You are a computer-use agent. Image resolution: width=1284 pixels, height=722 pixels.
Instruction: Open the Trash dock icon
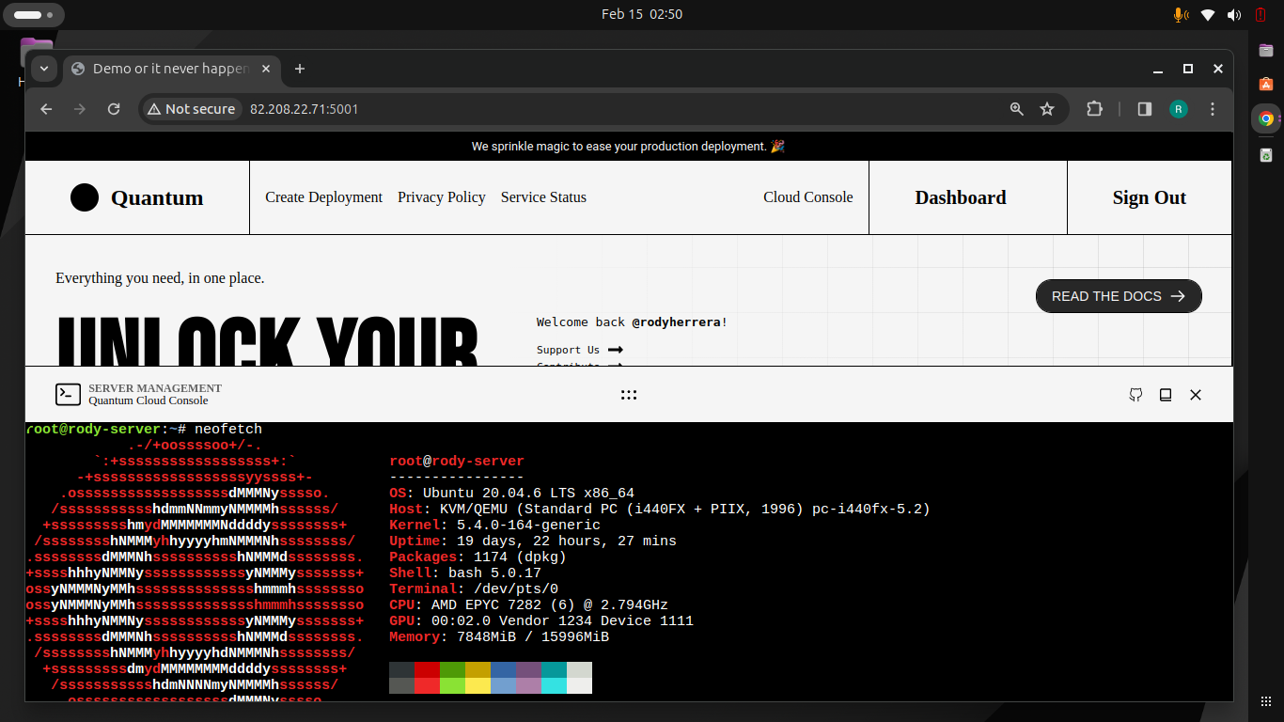tap(1266, 154)
